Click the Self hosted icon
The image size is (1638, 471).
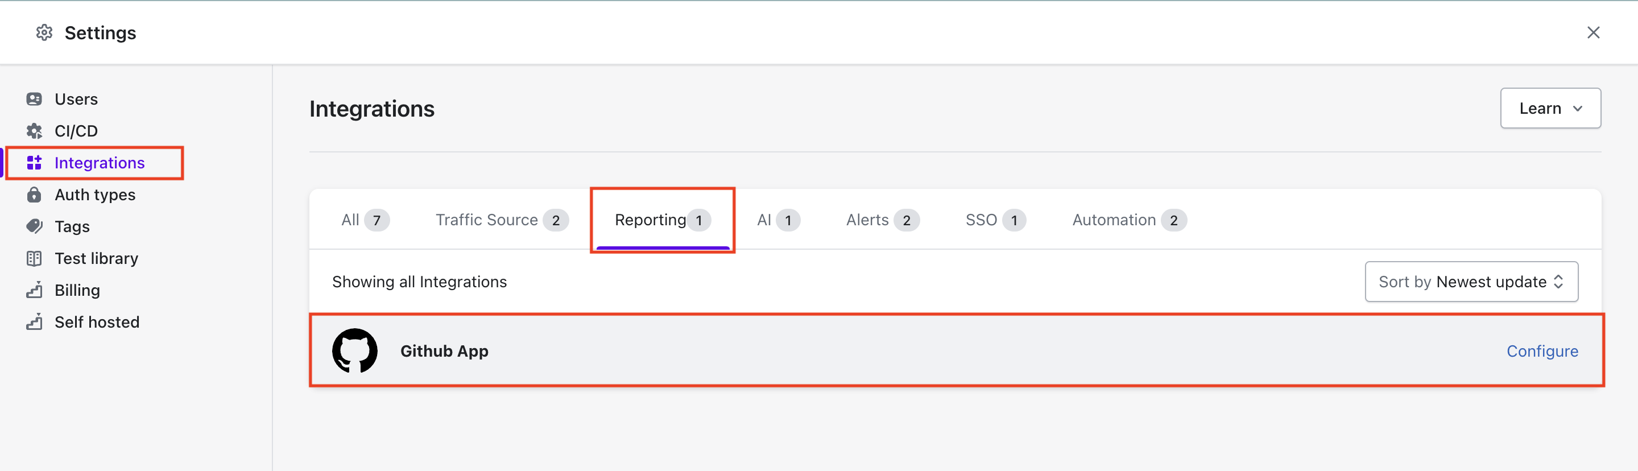click(x=34, y=323)
